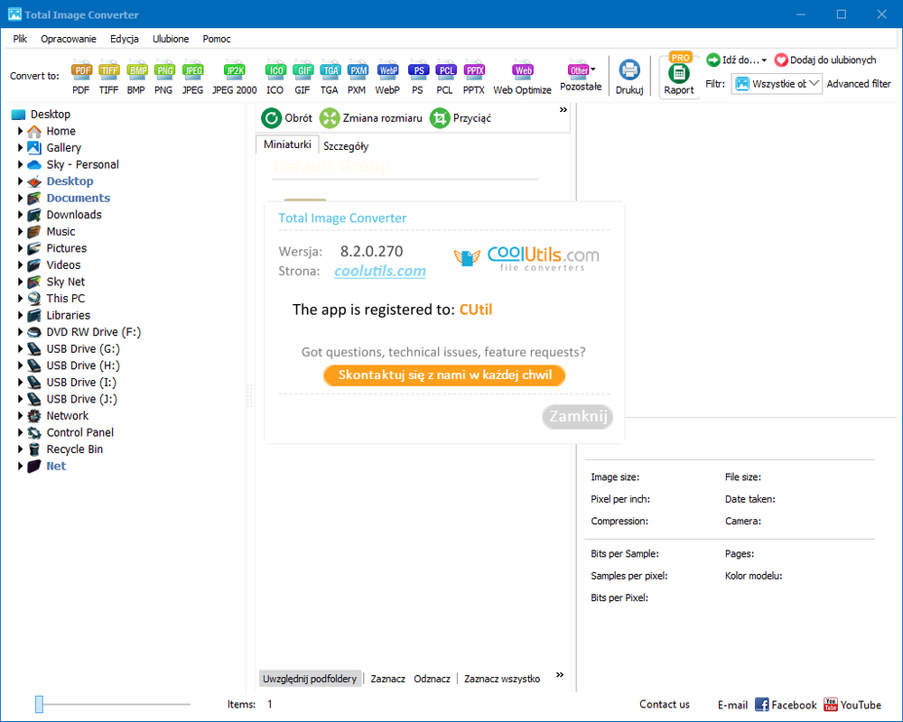Open the Pomoc menu
Viewport: 903px width, 722px height.
pos(217,39)
